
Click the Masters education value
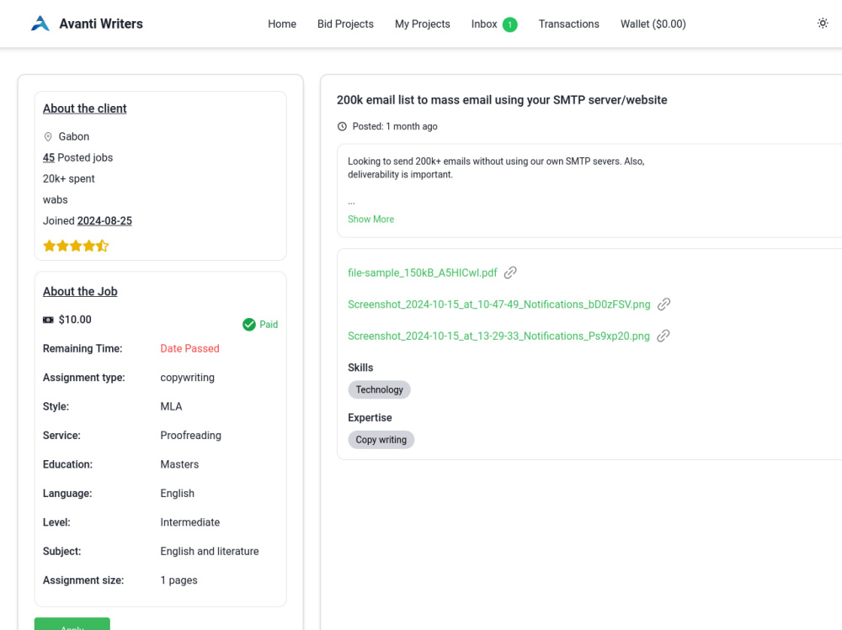179,464
